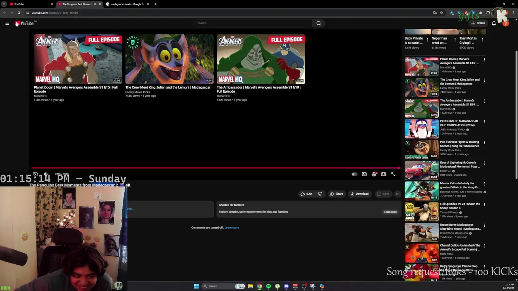Open the more actions ellipsis under the video
The width and height of the screenshot is (518, 291).
(398, 194)
